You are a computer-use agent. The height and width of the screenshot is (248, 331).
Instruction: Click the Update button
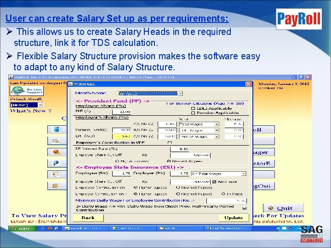[x=234, y=218]
